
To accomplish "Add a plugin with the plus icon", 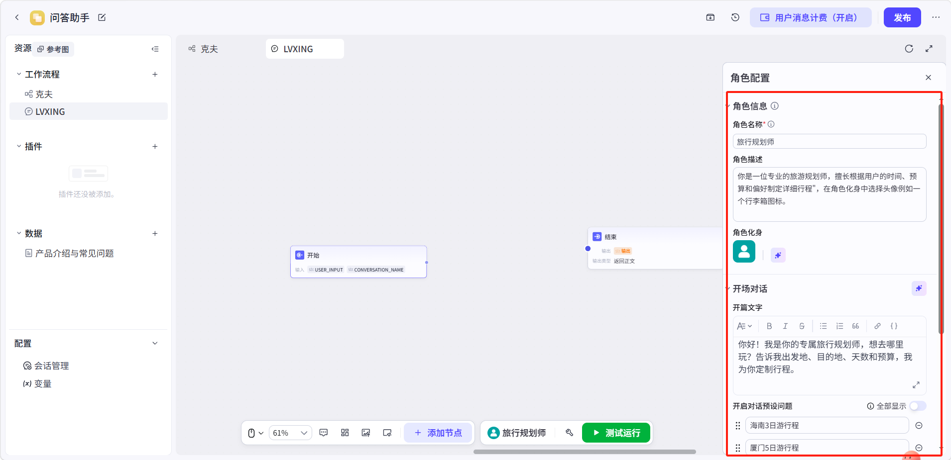I will 155,146.
